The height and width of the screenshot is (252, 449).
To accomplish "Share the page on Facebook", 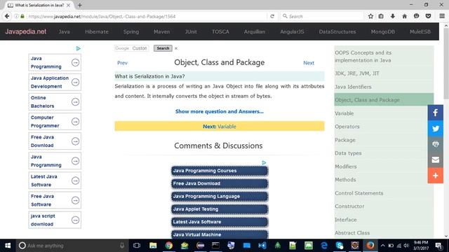I will coord(435,113).
